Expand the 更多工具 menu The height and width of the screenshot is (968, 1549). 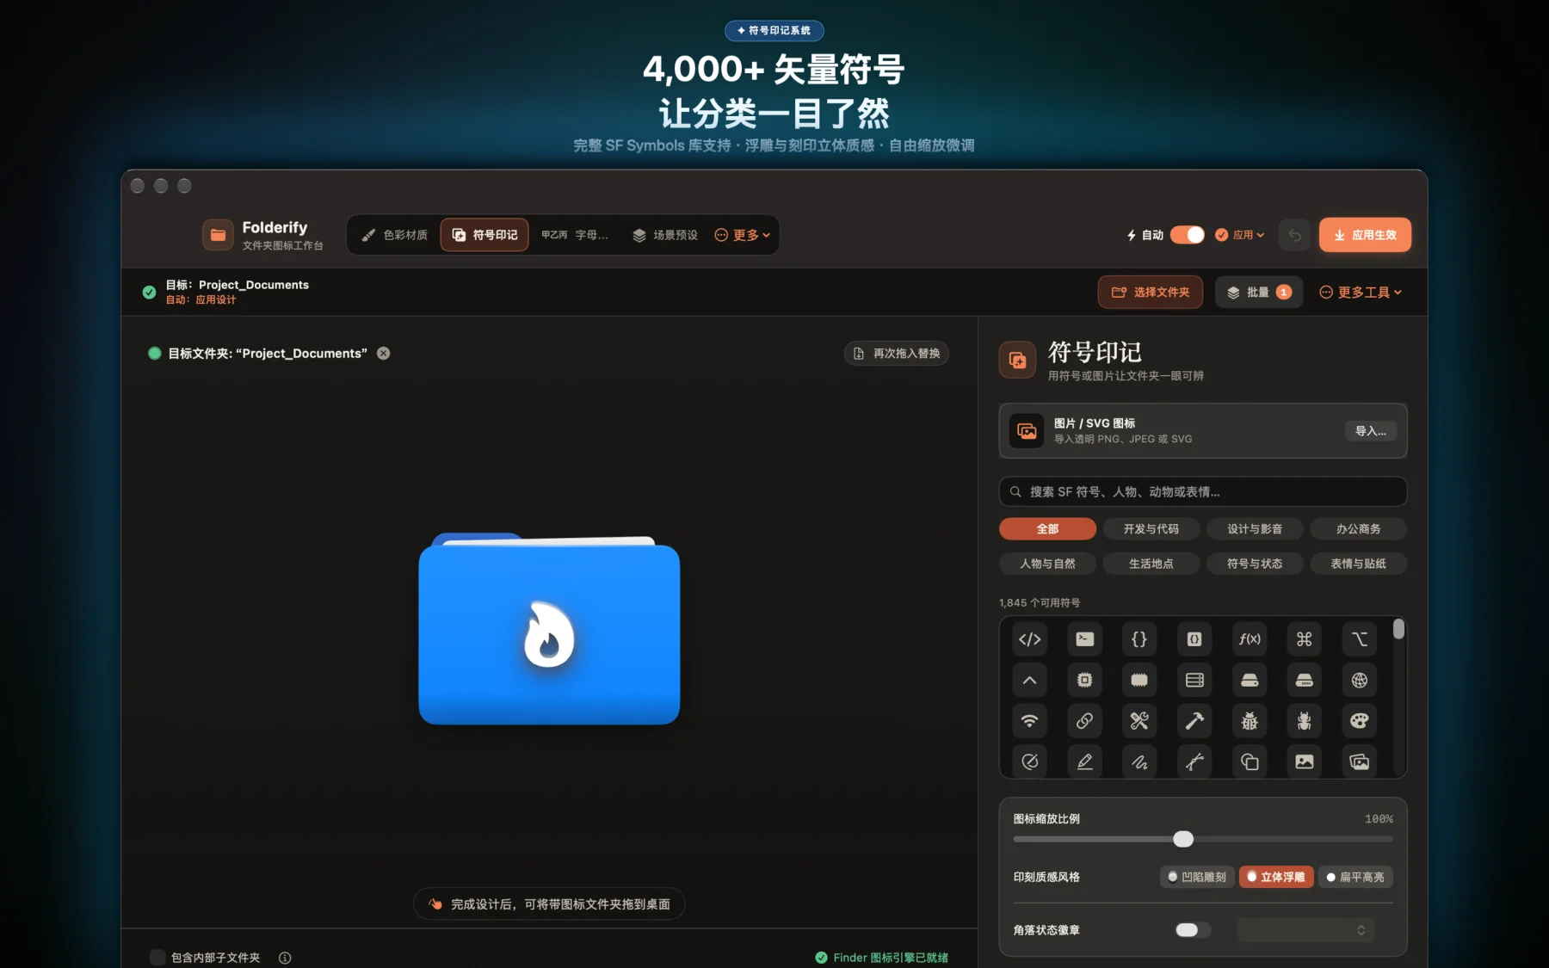(x=1361, y=293)
